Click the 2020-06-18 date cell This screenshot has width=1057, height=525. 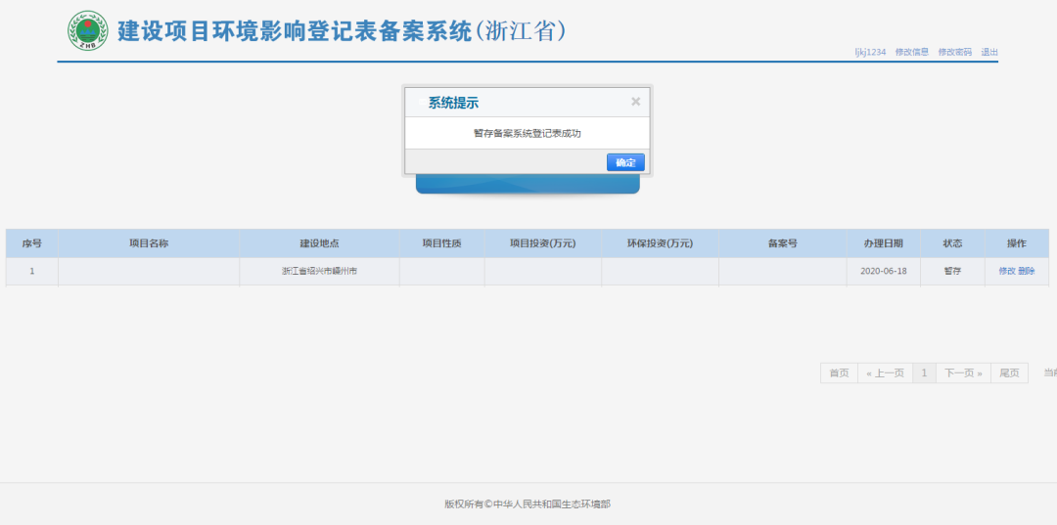coord(883,271)
